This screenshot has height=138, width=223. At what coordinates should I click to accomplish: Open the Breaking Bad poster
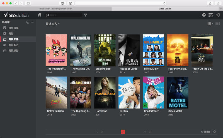105,50
